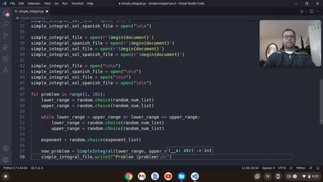Split the editor to the right

(311, 11)
